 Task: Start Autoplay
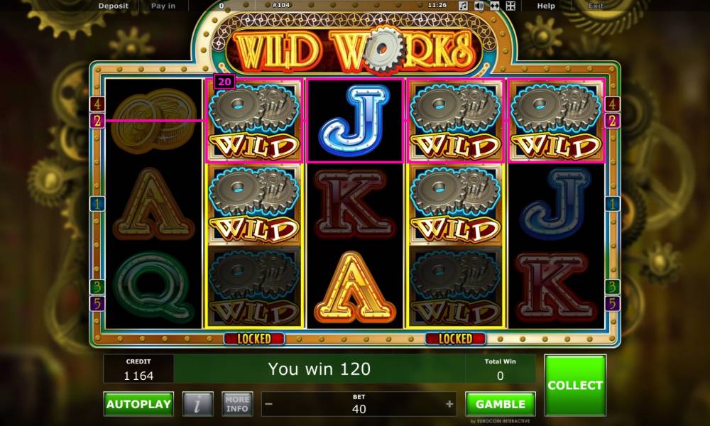(x=138, y=404)
